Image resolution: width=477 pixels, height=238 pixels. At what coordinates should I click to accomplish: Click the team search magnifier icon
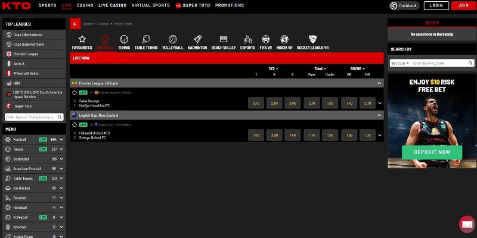pyautogui.click(x=60, y=117)
